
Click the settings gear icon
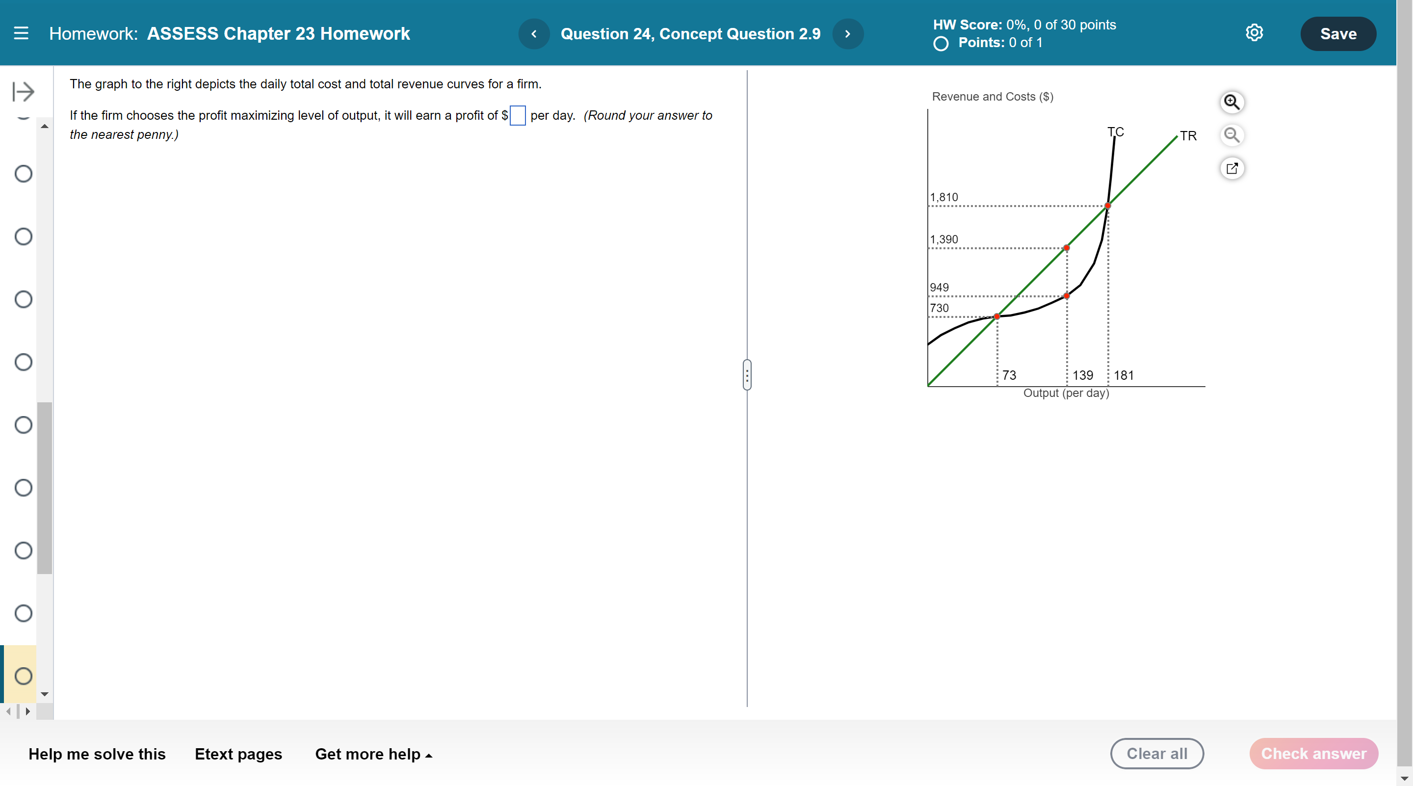pos(1255,33)
